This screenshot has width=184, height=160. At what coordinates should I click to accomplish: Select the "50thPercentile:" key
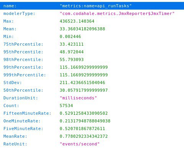[x=23, y=90]
